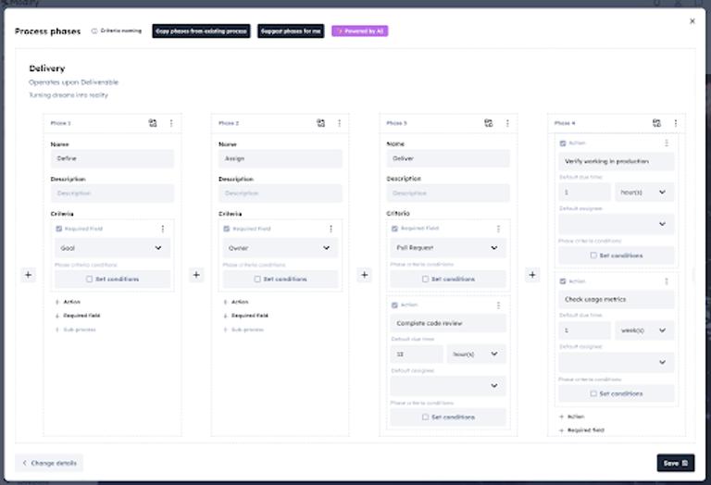Open default assignee dropdown for Check usage metrics
This screenshot has width=711, height=485.
[617, 362]
